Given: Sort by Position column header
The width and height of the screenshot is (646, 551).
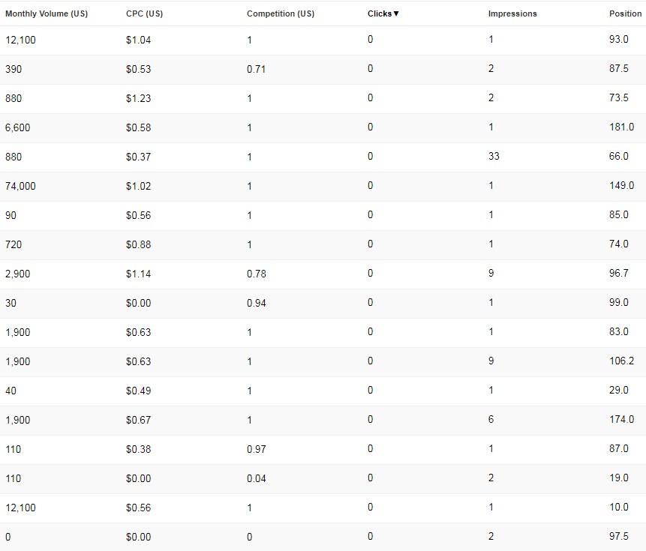Looking at the screenshot, I should (x=626, y=13).
